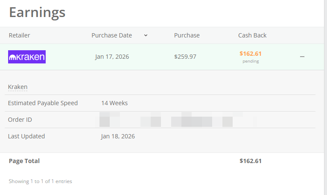Select the 14 Weeks value
The image size is (327, 195).
point(114,103)
